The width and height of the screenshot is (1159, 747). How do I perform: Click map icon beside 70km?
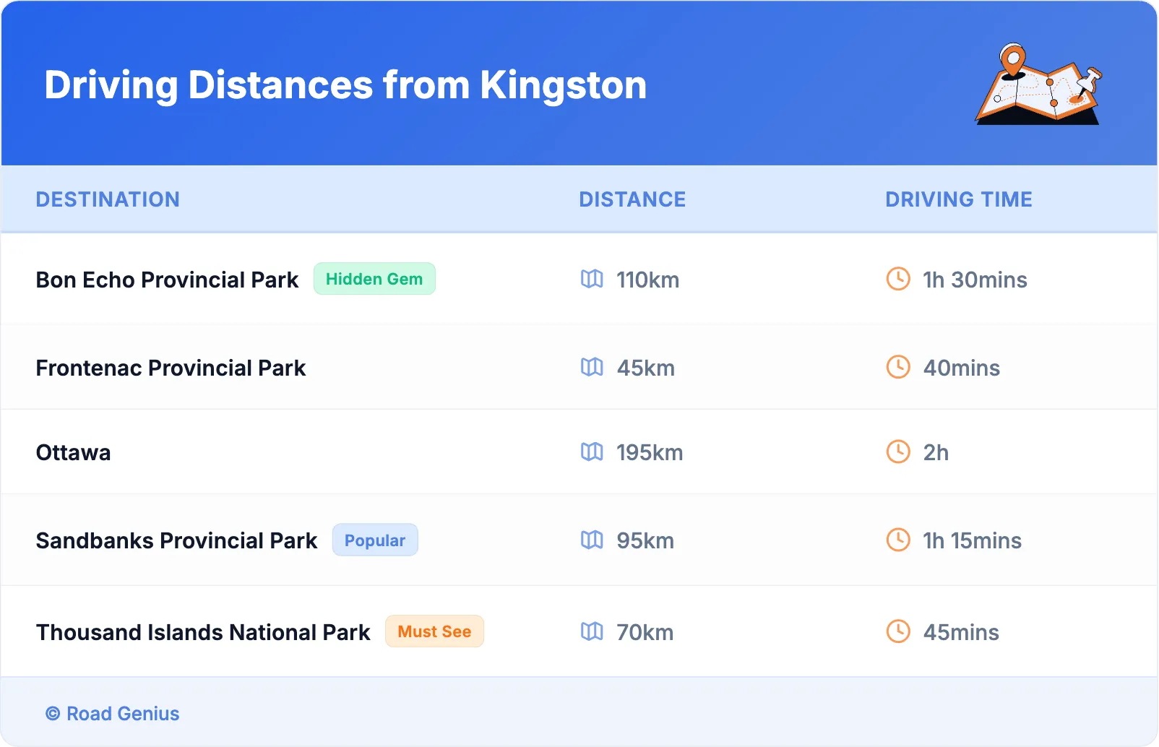pyautogui.click(x=592, y=631)
